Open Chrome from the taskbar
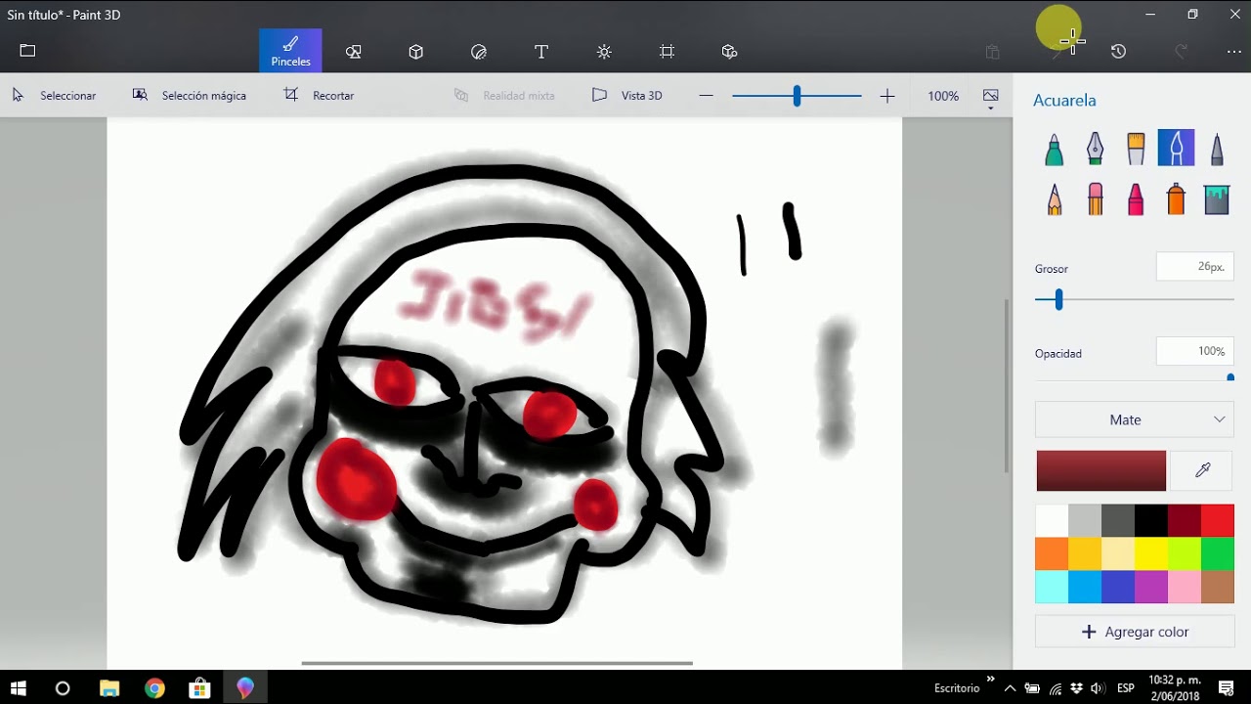This screenshot has width=1251, height=704. pyautogui.click(x=154, y=688)
